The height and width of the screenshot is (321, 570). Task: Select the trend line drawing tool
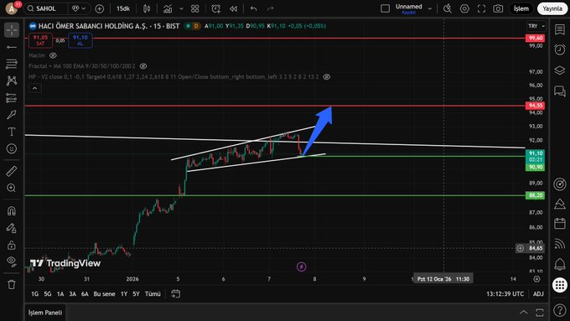click(12, 47)
